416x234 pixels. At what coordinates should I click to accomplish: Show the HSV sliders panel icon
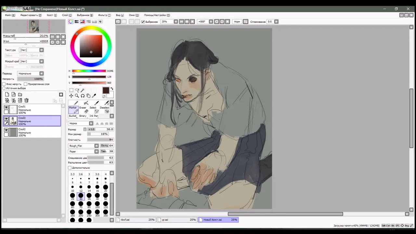83,22
